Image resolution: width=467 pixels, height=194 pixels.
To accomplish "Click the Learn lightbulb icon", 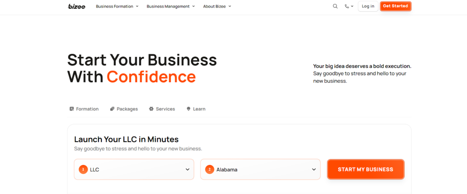I will (188, 109).
